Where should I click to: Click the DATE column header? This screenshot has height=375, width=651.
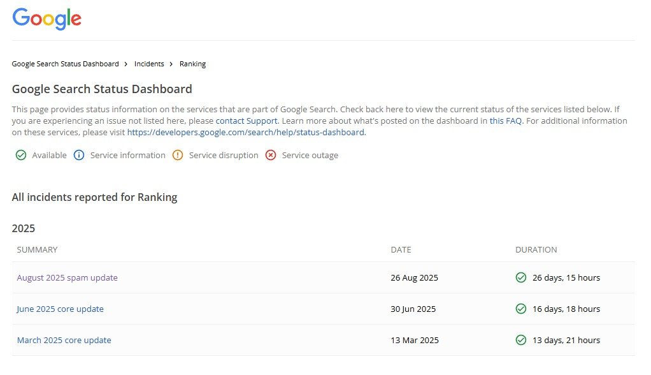coord(401,250)
